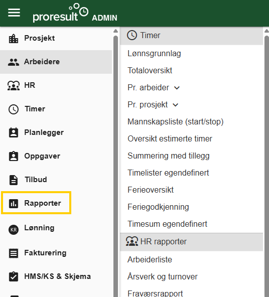The height and width of the screenshot is (297, 269).
Task: Click the HR group icon in sidebar
Action: click(14, 86)
